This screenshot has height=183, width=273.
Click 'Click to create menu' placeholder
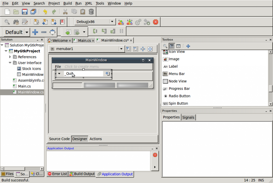pos(82,67)
